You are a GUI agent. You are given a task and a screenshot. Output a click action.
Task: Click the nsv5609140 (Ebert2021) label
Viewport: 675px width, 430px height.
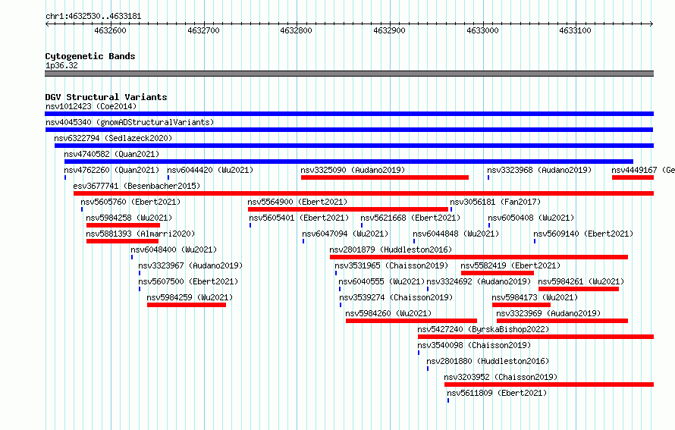click(x=583, y=234)
